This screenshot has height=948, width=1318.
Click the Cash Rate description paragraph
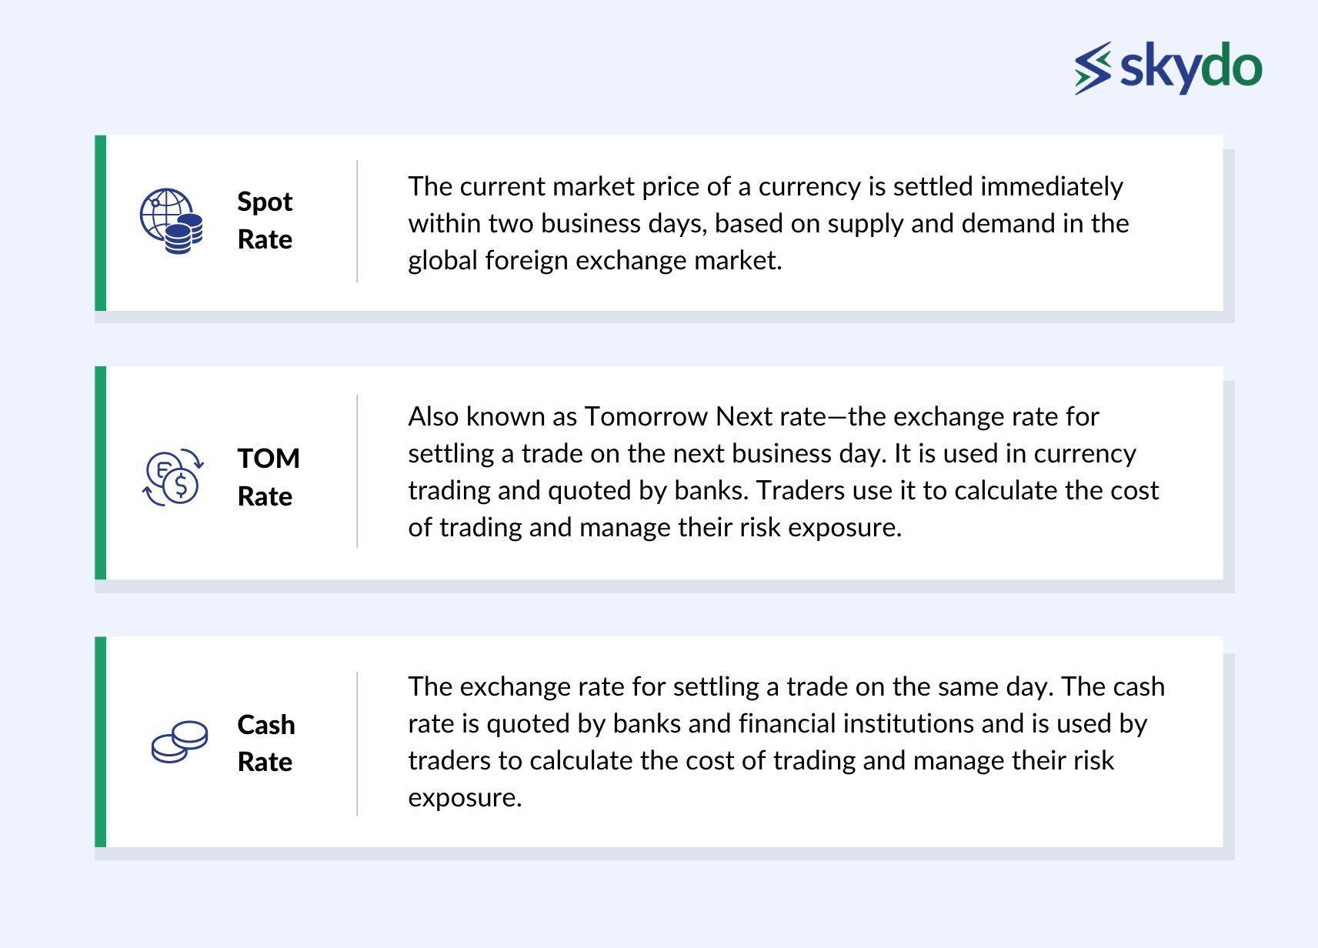(786, 741)
